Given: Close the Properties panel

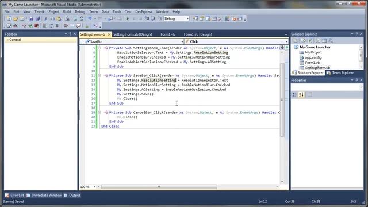Looking at the screenshot, I should pos(361,80).
